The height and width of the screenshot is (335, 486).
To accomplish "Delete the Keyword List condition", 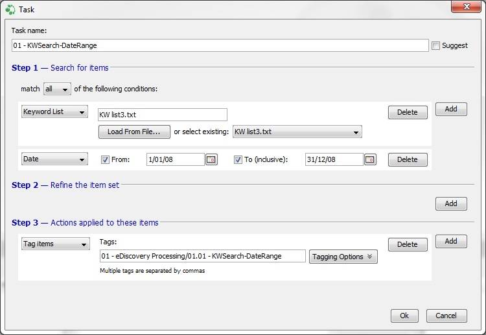I will pyautogui.click(x=408, y=112).
